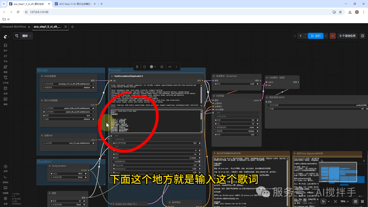368x207 pixels.
Task: Install app icon in address bar
Action: pyautogui.click(x=334, y=12)
